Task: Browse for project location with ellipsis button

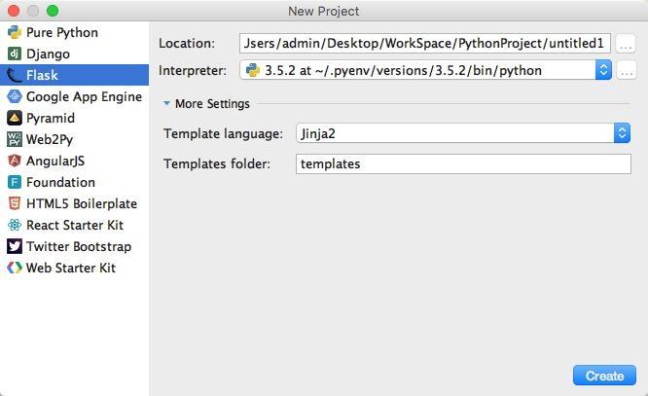Action: point(626,44)
